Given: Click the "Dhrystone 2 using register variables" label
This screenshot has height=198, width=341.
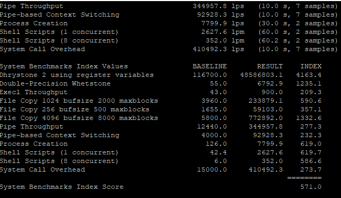Looking at the screenshot, I should point(76,75).
